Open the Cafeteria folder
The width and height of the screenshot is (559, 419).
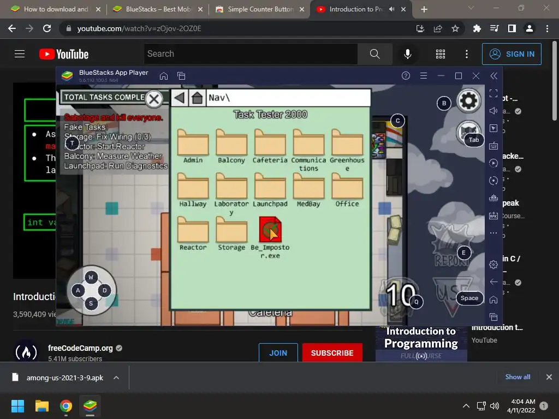[x=270, y=142]
